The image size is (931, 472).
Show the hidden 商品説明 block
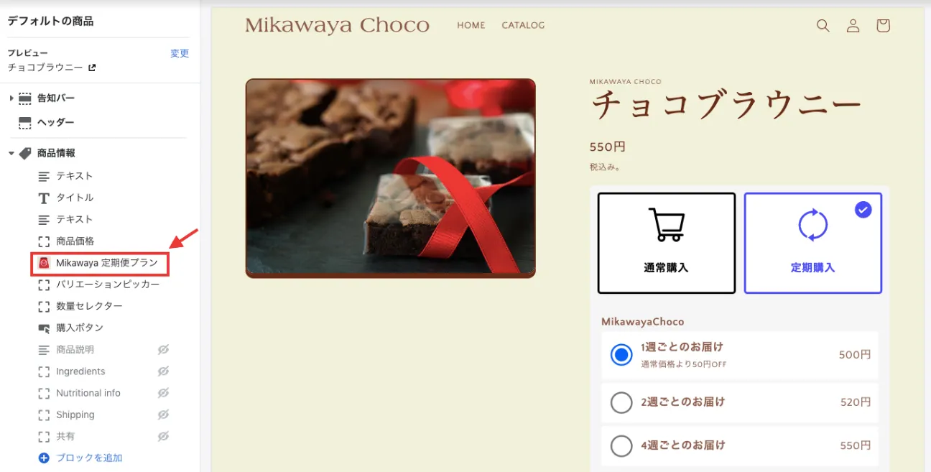pos(163,349)
